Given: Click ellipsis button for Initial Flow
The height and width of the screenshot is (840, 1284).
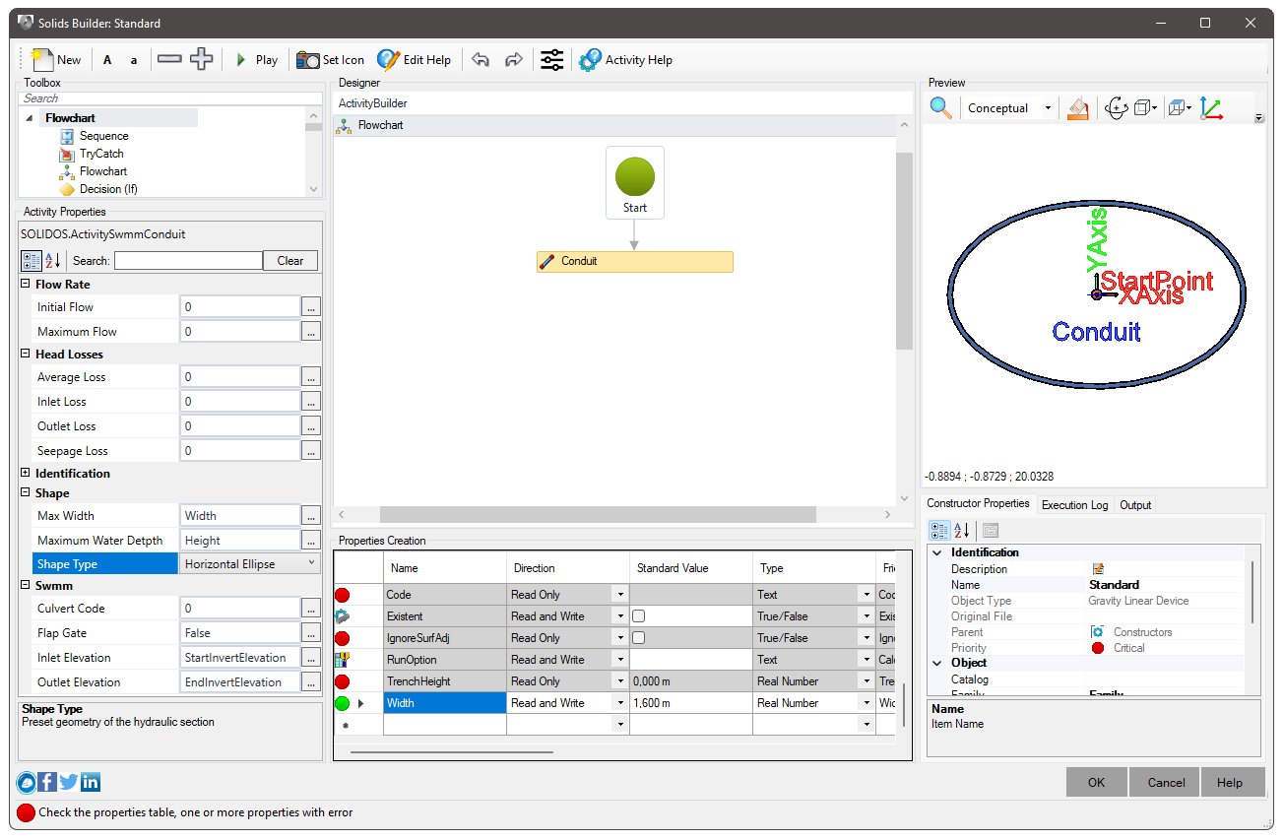Looking at the screenshot, I should click(311, 307).
